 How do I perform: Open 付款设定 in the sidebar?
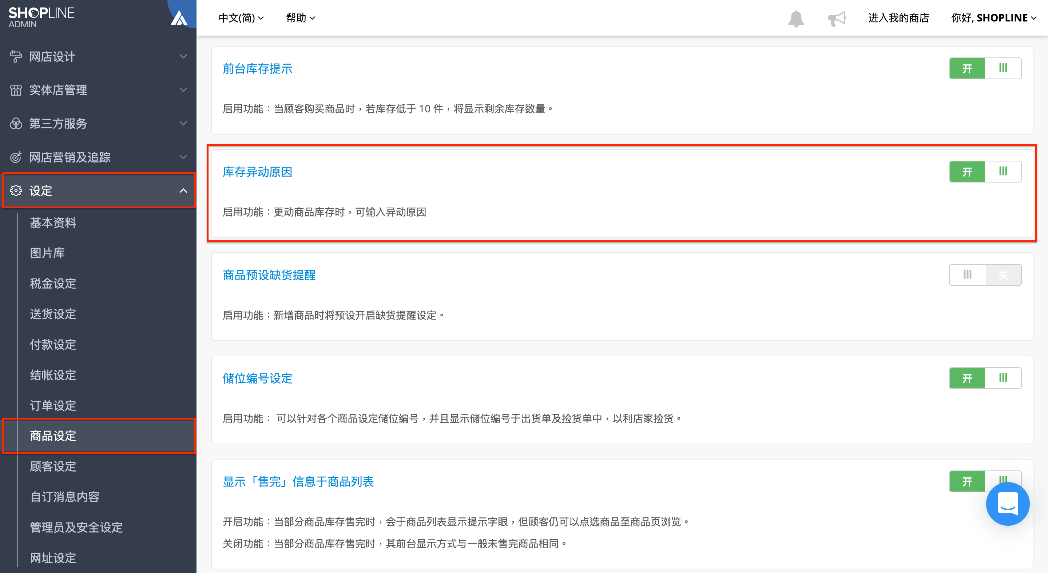tap(53, 345)
